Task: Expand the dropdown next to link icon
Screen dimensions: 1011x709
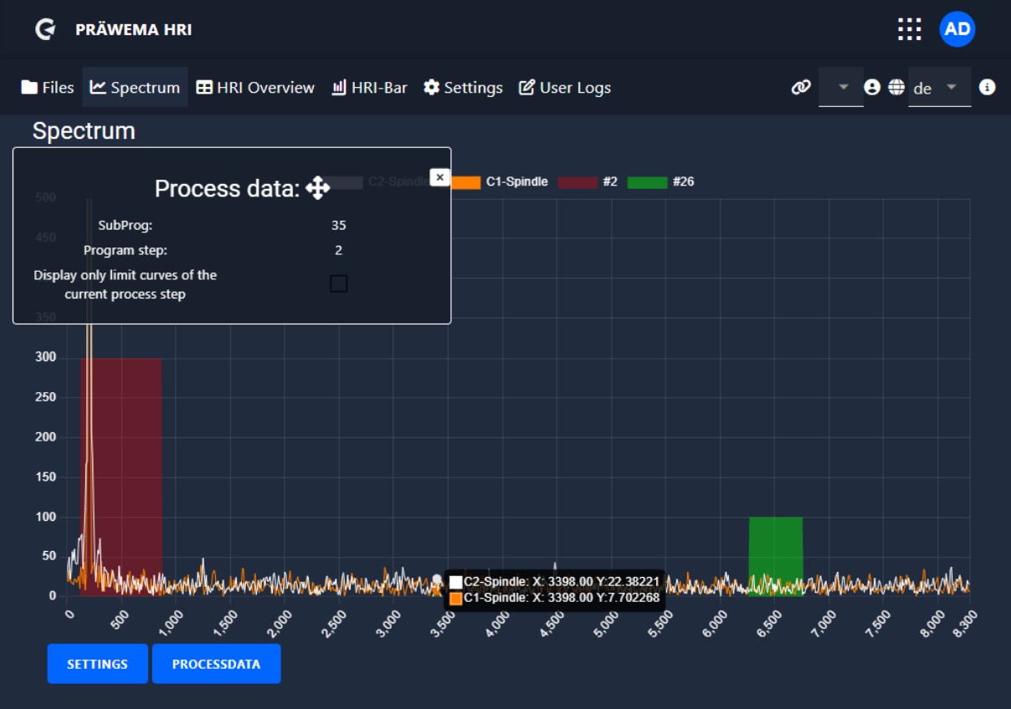Action: [842, 87]
